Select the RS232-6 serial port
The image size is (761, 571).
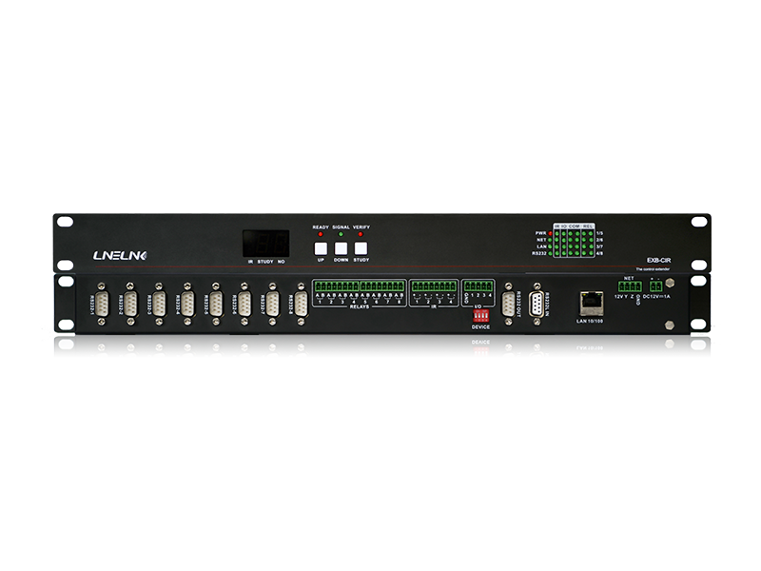tap(244, 304)
